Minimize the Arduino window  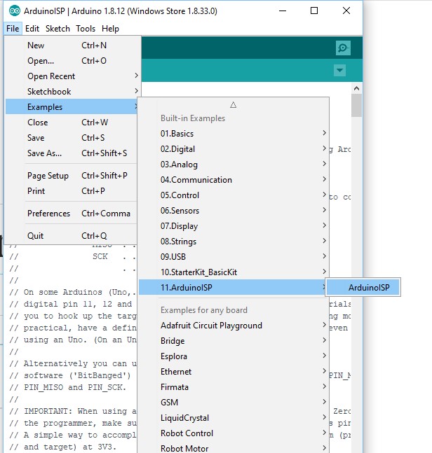[x=283, y=11]
